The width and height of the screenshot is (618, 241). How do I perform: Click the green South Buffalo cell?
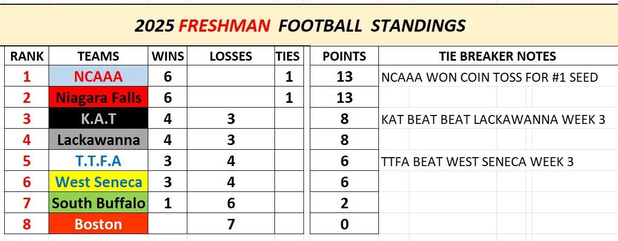point(98,203)
